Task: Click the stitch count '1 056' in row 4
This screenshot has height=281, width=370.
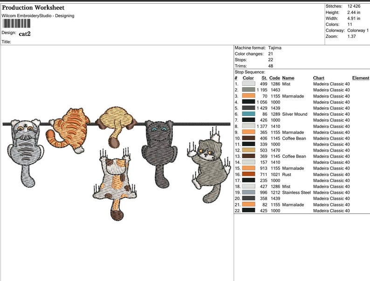Action: [262, 102]
